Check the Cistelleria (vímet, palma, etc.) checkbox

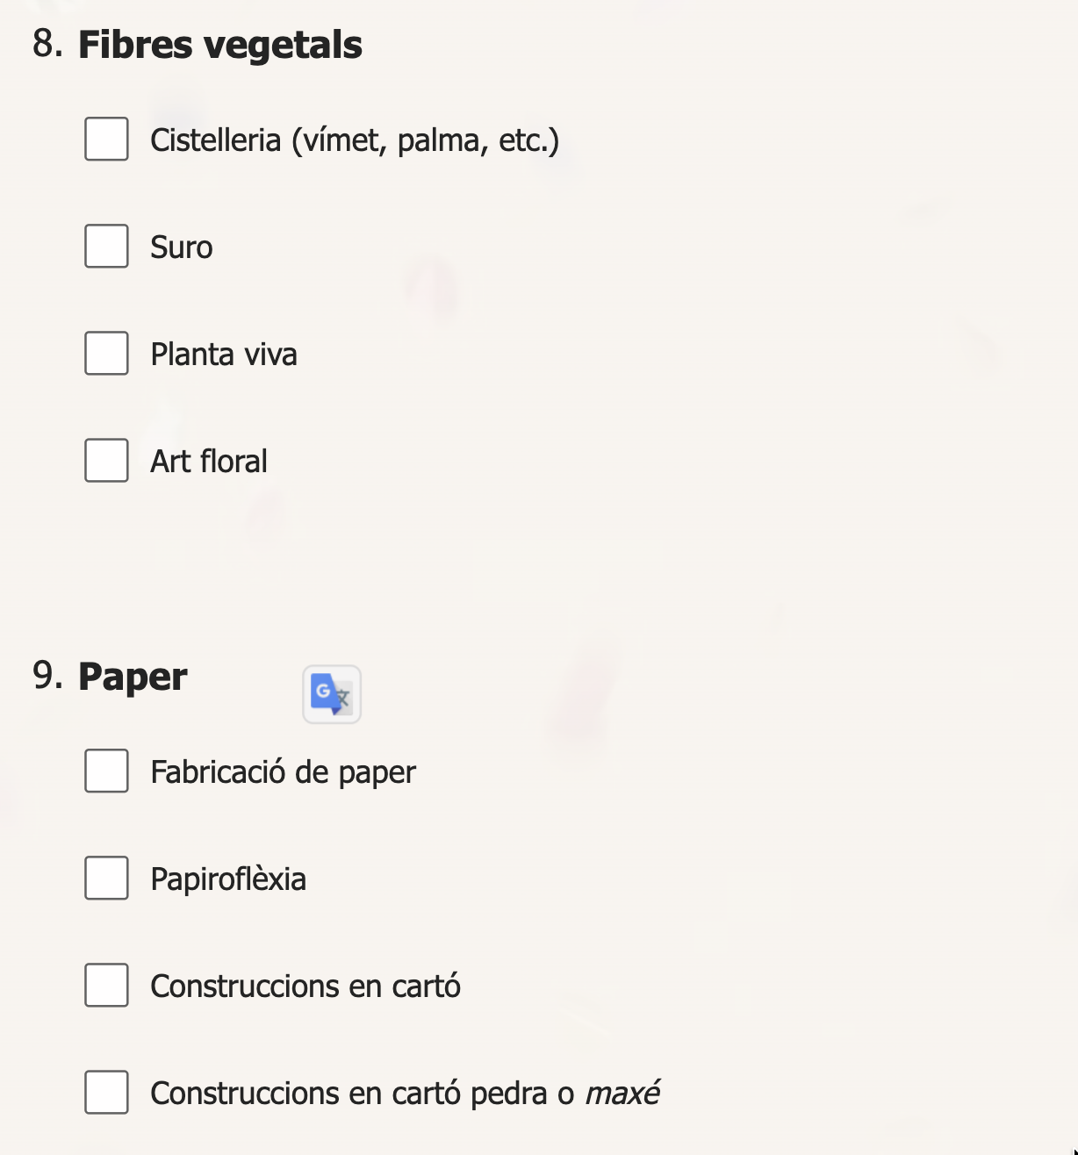click(107, 140)
